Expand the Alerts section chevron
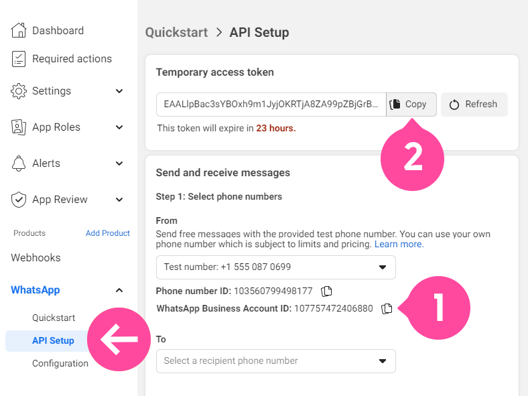 119,163
